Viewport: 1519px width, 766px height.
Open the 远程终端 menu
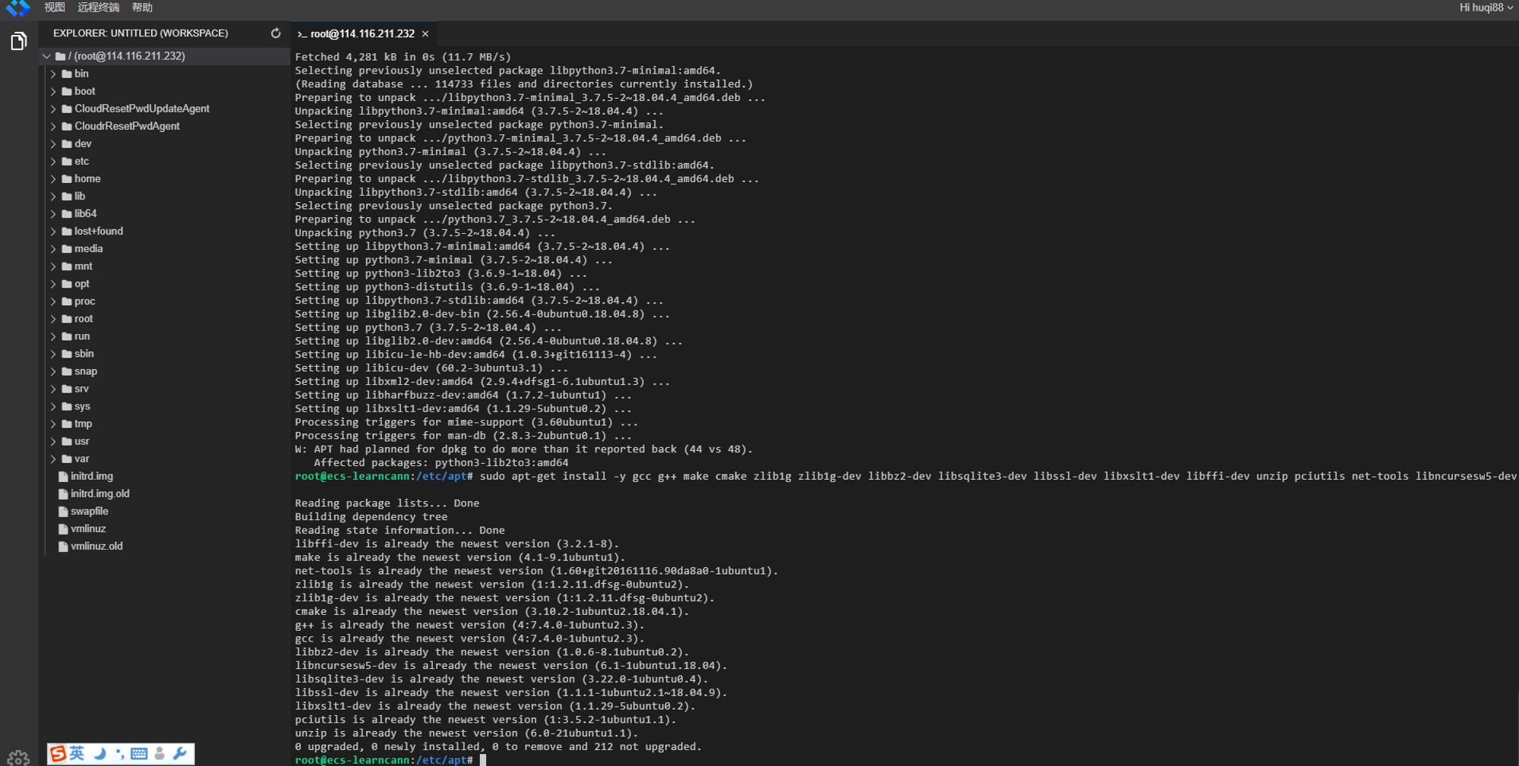99,8
